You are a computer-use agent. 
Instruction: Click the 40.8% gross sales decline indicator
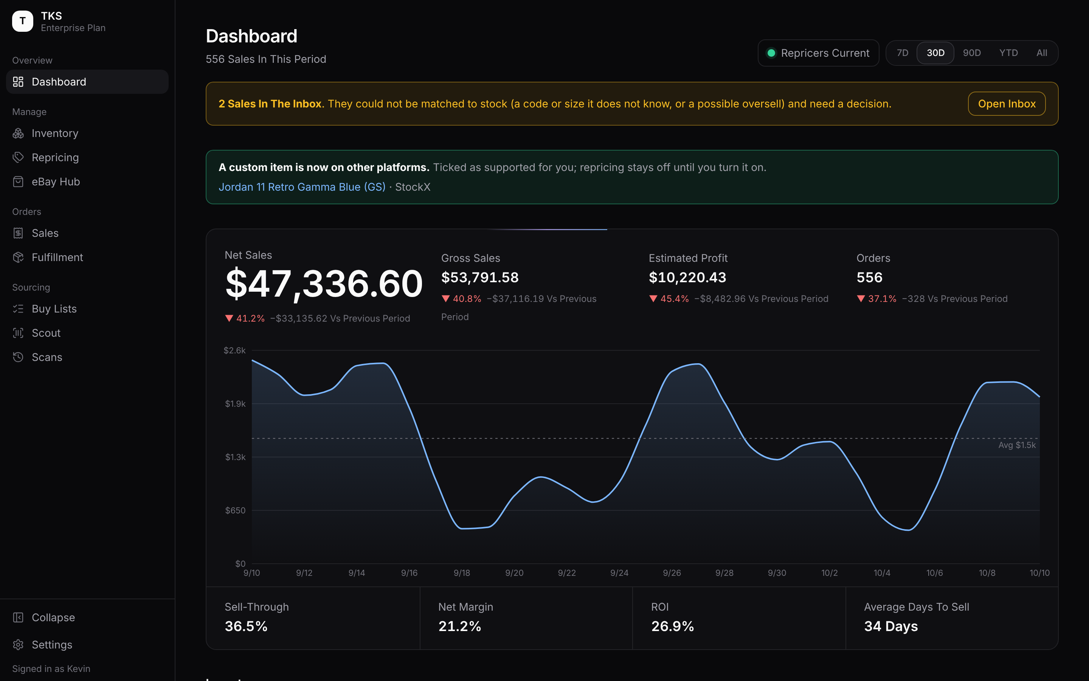tap(461, 299)
